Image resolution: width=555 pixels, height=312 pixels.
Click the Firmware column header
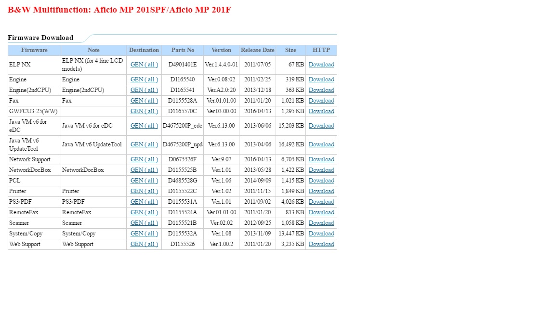pyautogui.click(x=34, y=50)
